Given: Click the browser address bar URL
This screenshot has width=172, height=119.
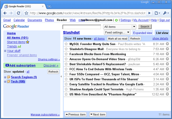Looking at the screenshot, I should (87, 13).
